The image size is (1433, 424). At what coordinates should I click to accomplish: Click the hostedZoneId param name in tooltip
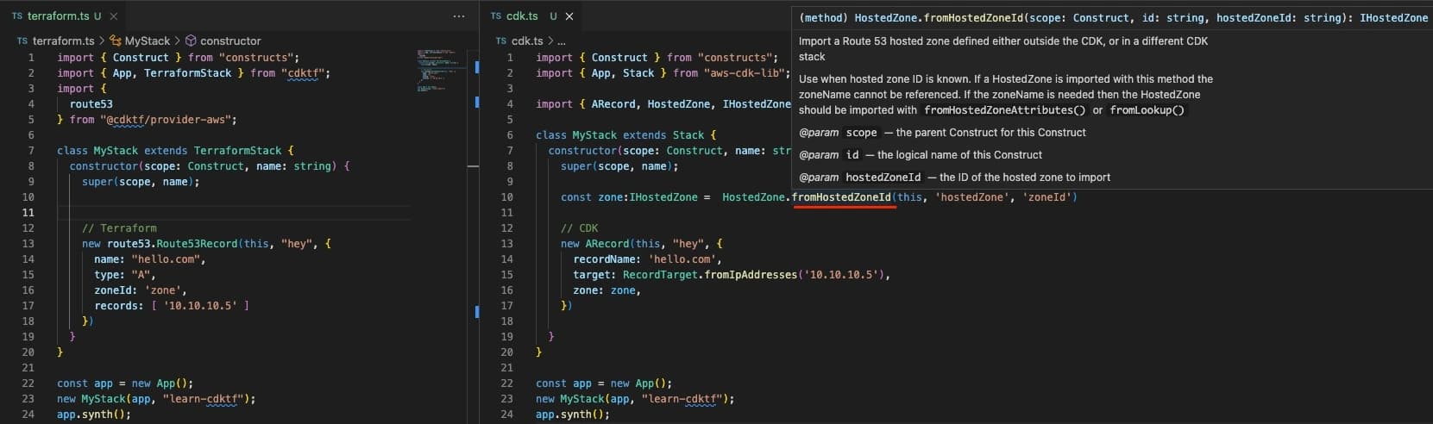click(883, 178)
